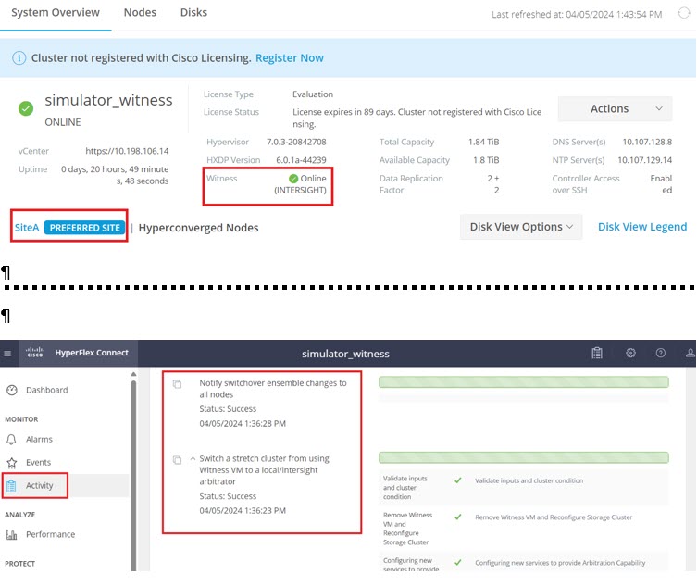Click the HyperFlex Connect title text
Screen dimensions: 697x586
coord(92,353)
